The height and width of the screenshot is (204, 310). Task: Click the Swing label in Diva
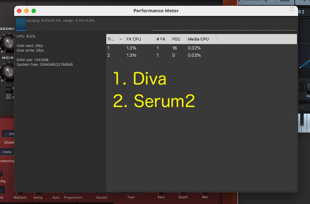coord(38,197)
